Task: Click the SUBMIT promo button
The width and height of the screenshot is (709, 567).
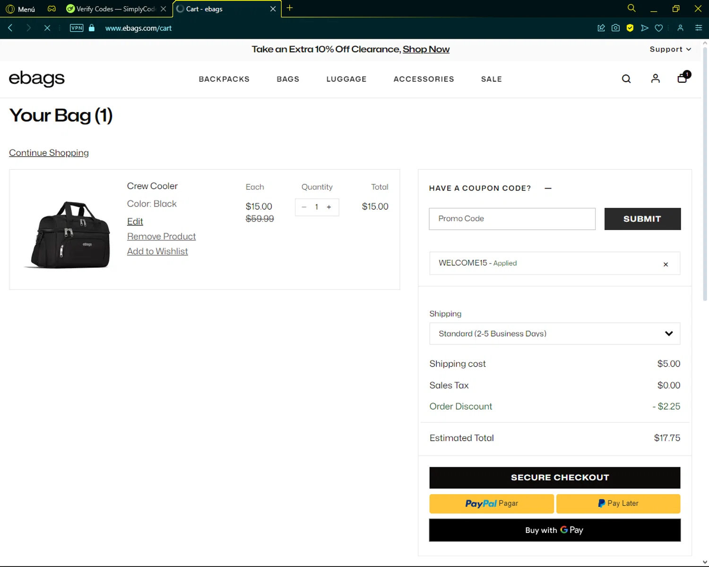Action: click(642, 219)
